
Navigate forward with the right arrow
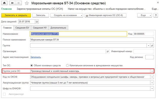(x=18, y=3)
